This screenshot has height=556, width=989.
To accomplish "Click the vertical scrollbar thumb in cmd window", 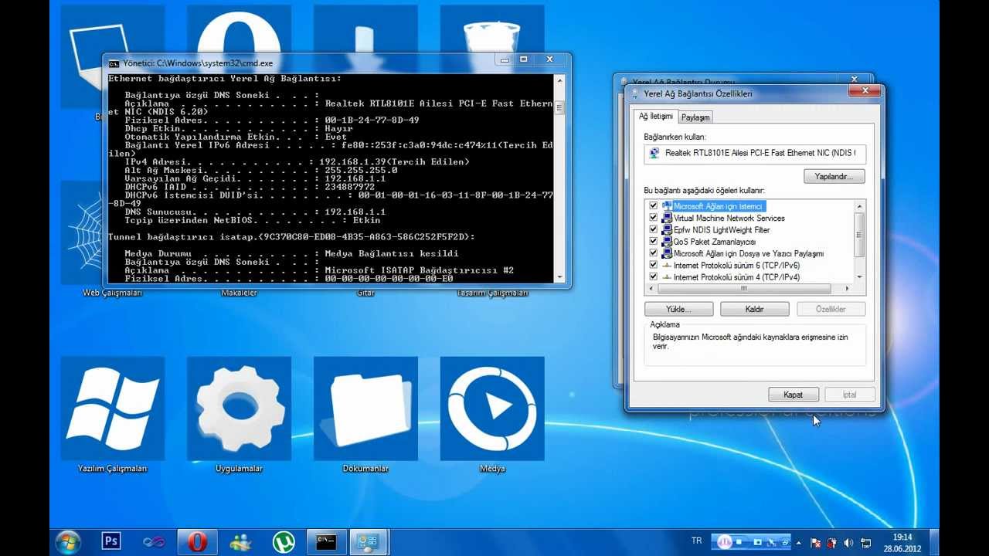I will tap(559, 107).
